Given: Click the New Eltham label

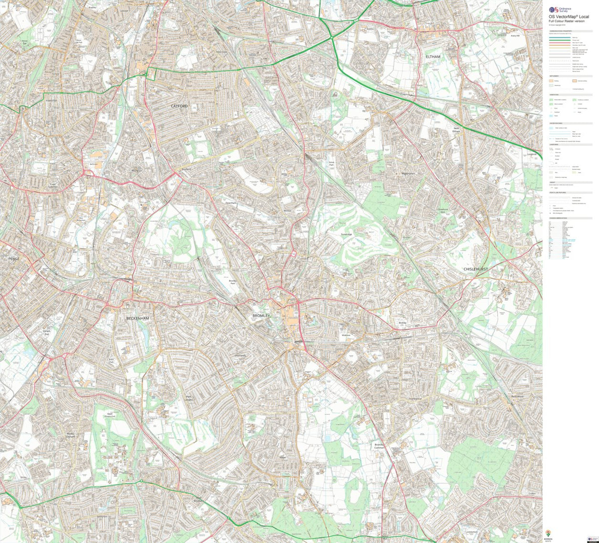Looking at the screenshot, I should click(456, 129).
